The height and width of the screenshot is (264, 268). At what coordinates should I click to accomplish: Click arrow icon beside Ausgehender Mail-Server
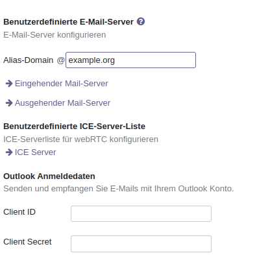(9, 103)
